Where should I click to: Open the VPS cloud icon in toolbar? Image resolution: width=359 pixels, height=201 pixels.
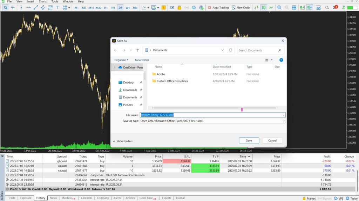point(194,8)
